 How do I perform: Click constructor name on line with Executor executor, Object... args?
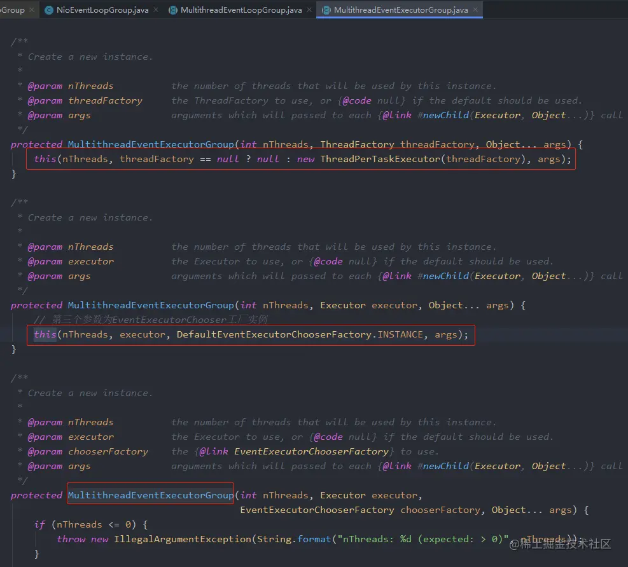[x=151, y=305]
